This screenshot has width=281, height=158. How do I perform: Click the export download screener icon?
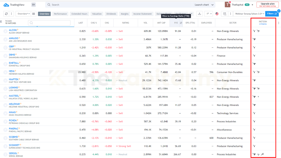point(199,14)
